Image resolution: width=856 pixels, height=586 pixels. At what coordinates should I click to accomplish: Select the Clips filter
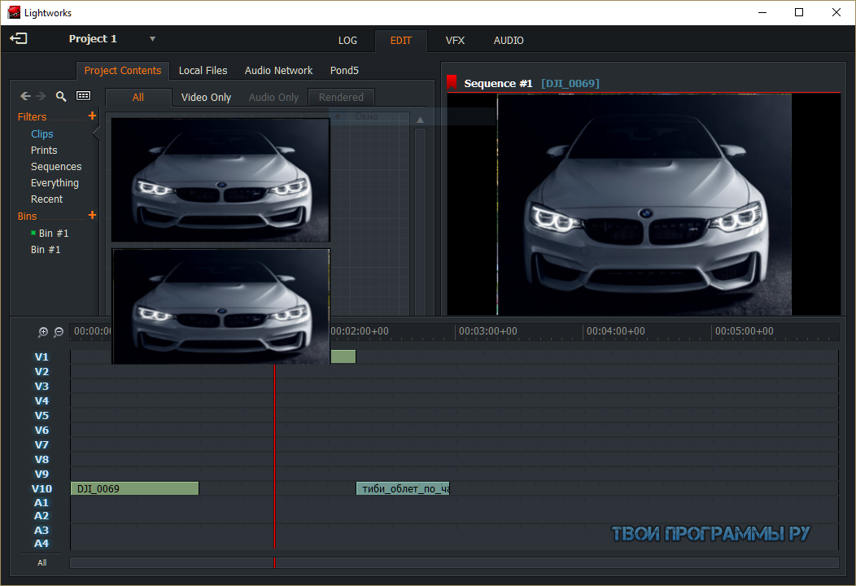coord(42,133)
